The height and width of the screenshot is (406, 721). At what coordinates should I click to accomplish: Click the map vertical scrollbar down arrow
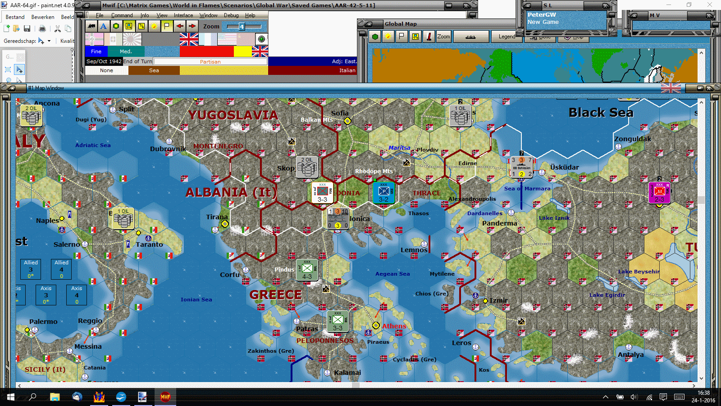(701, 378)
